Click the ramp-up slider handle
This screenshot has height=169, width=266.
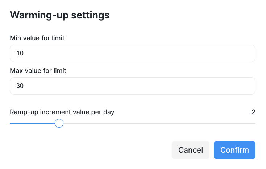tap(59, 124)
